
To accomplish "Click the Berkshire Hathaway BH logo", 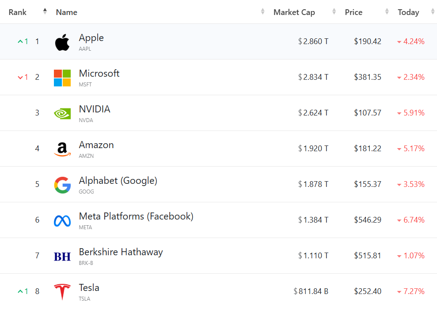I will (x=62, y=257).
